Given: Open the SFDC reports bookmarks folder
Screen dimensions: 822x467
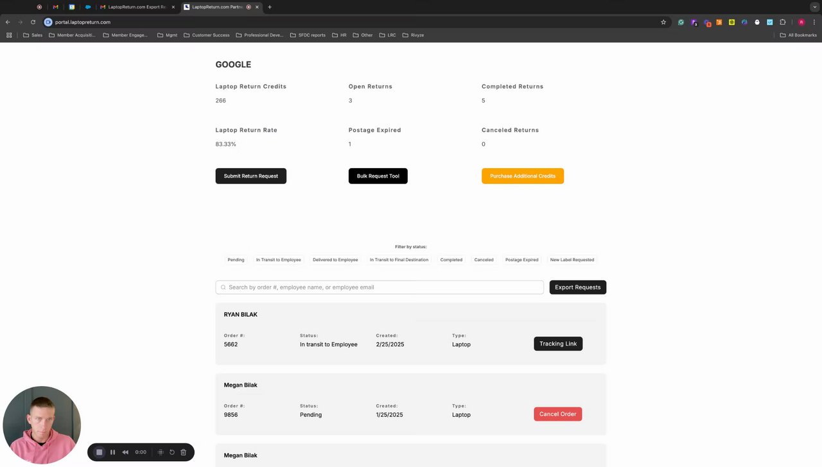Looking at the screenshot, I should (308, 35).
